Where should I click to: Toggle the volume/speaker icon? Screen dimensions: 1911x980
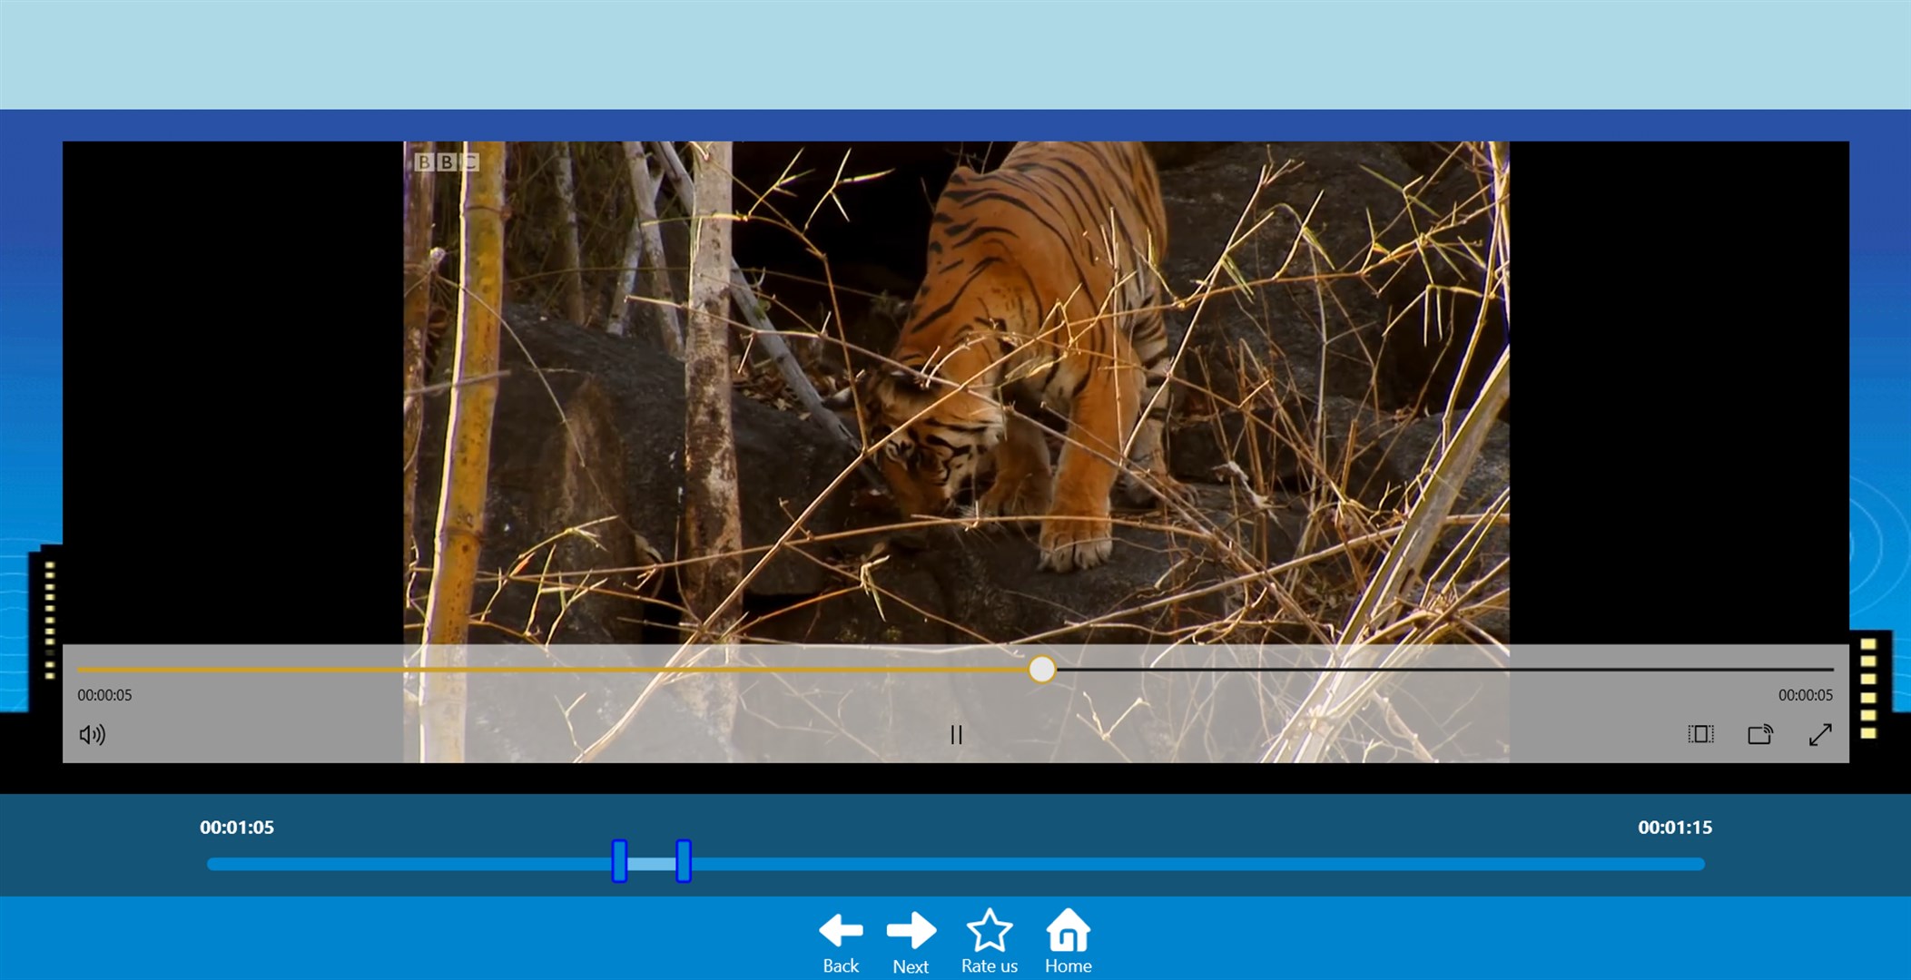(x=93, y=734)
